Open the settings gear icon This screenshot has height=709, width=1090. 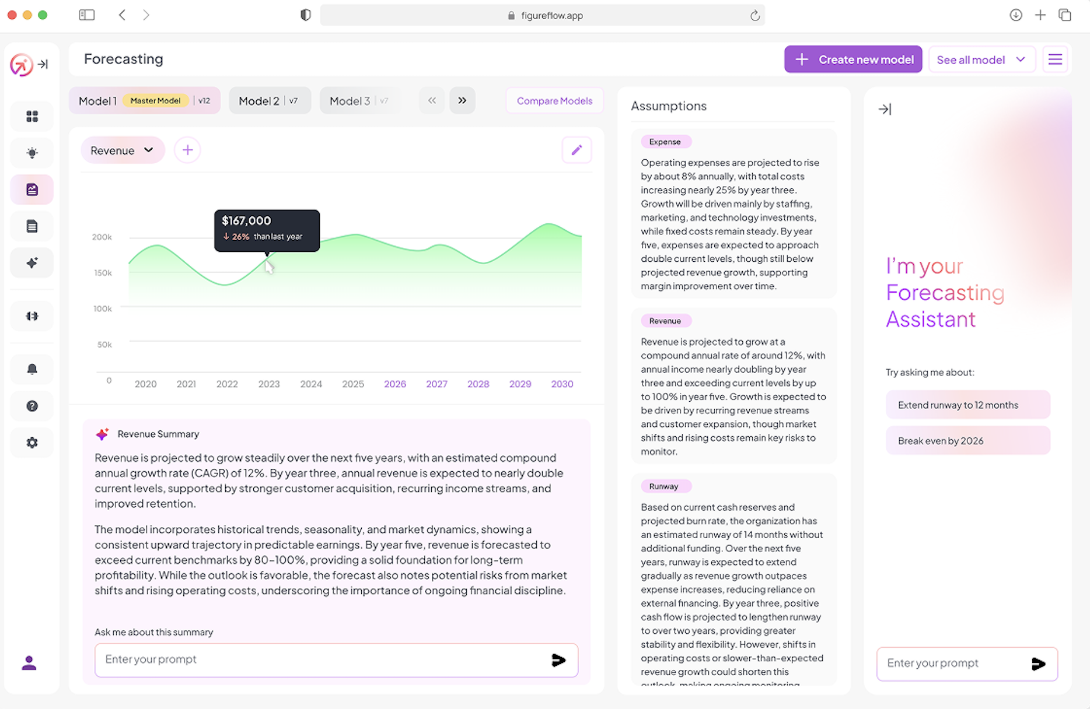(x=32, y=443)
